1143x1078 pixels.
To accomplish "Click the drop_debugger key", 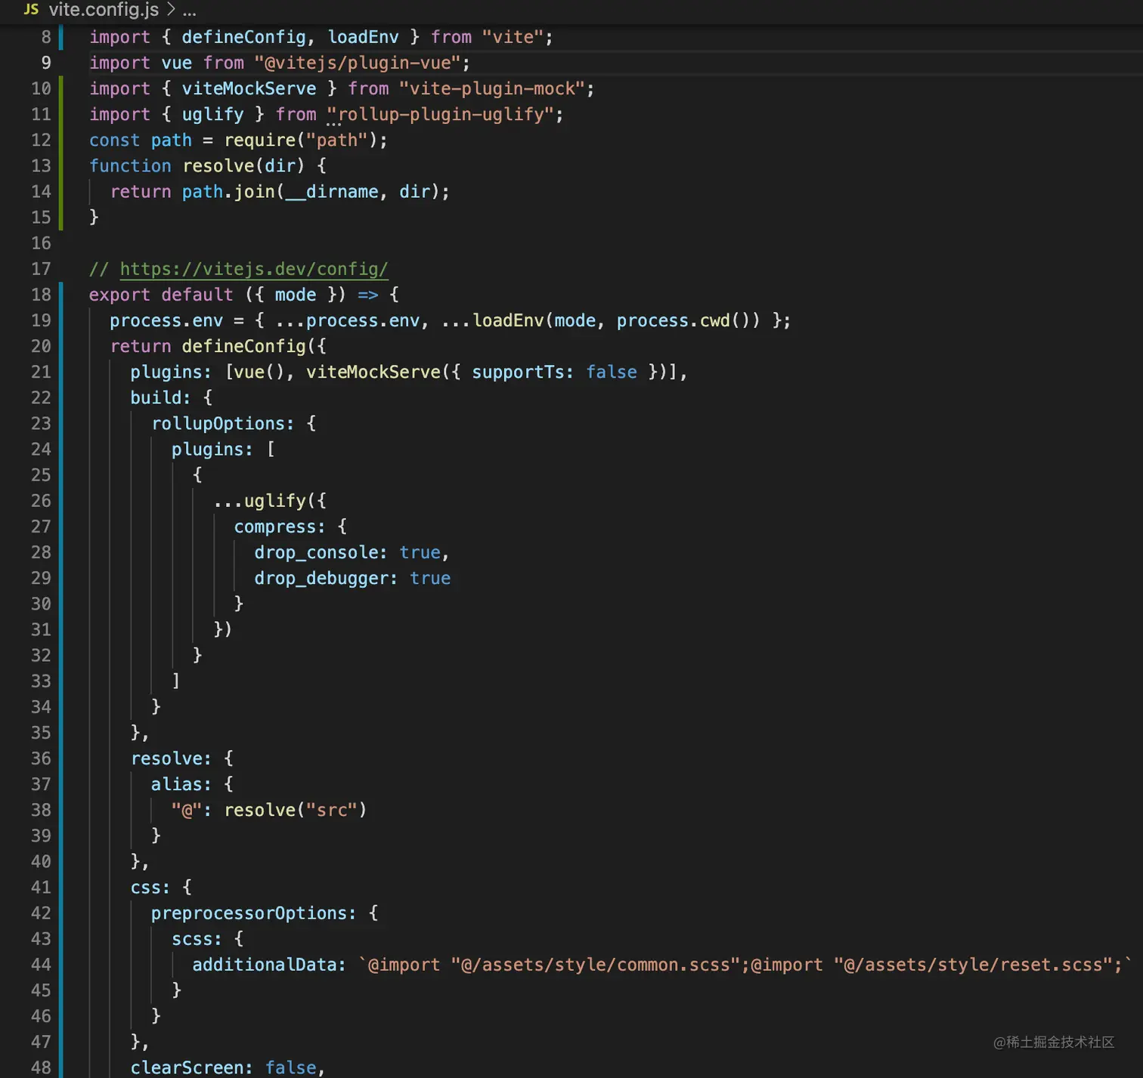I will (321, 578).
